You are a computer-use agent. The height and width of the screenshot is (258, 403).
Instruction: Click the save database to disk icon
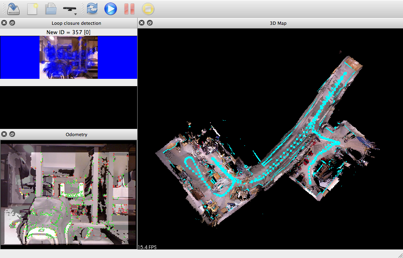pos(14,9)
